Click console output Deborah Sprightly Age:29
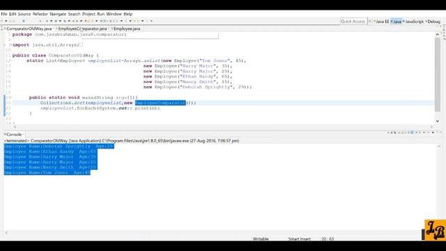The image size is (446, 251). coord(59,146)
